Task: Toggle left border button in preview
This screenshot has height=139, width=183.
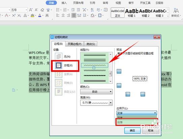Action: pos(128,94)
